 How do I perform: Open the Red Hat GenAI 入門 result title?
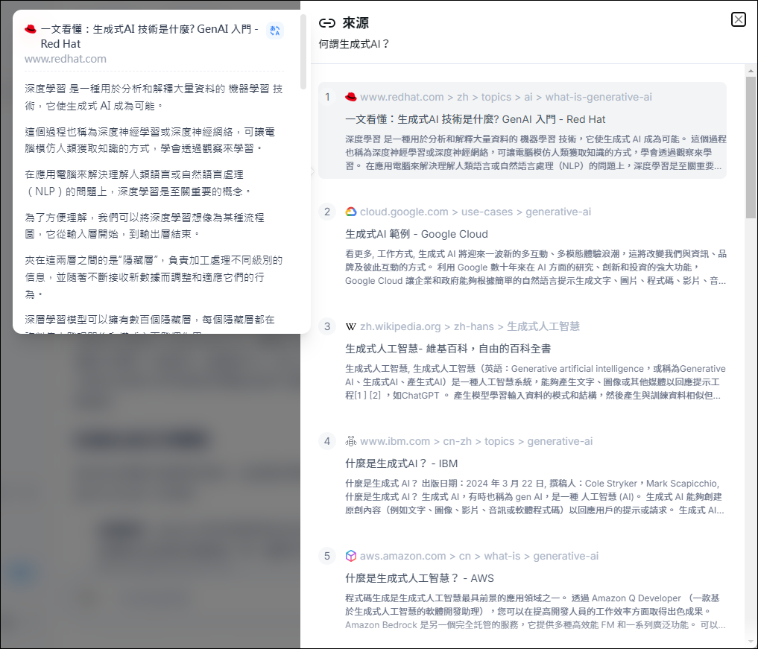coord(476,119)
